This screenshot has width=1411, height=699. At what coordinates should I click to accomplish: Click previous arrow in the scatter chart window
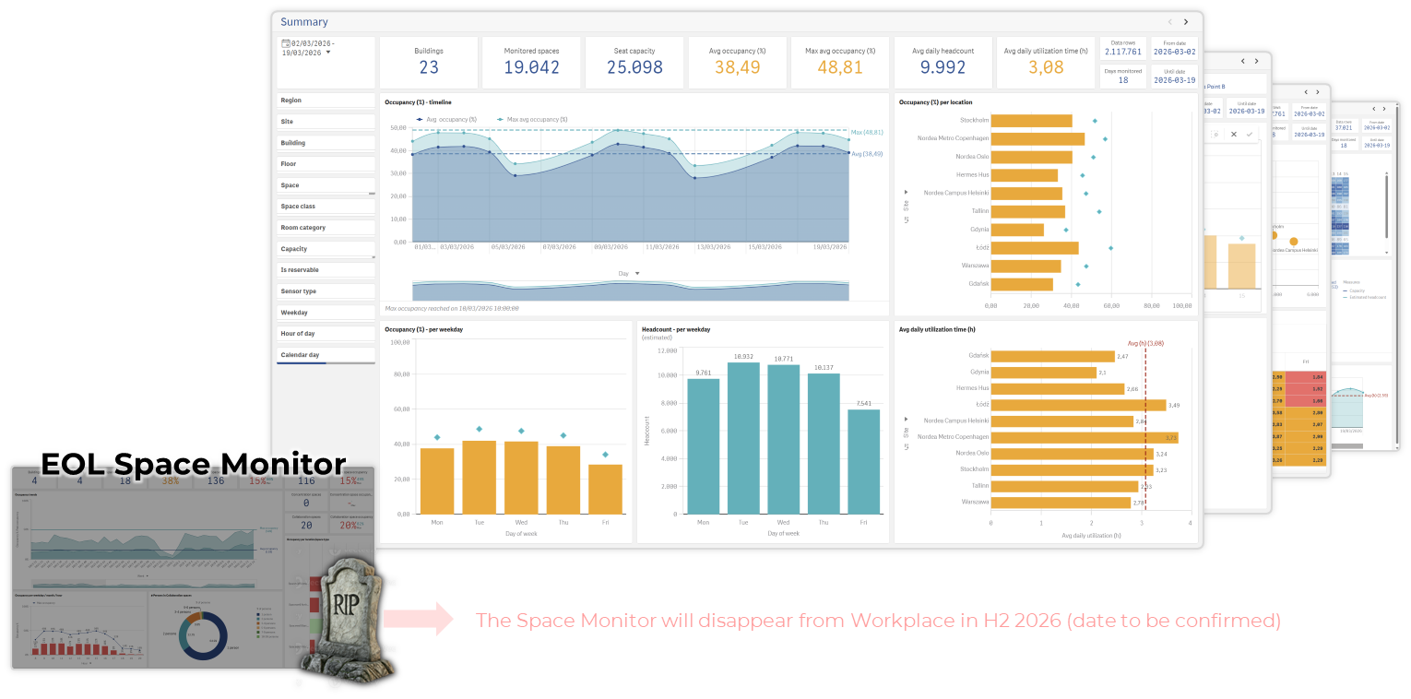(1304, 93)
